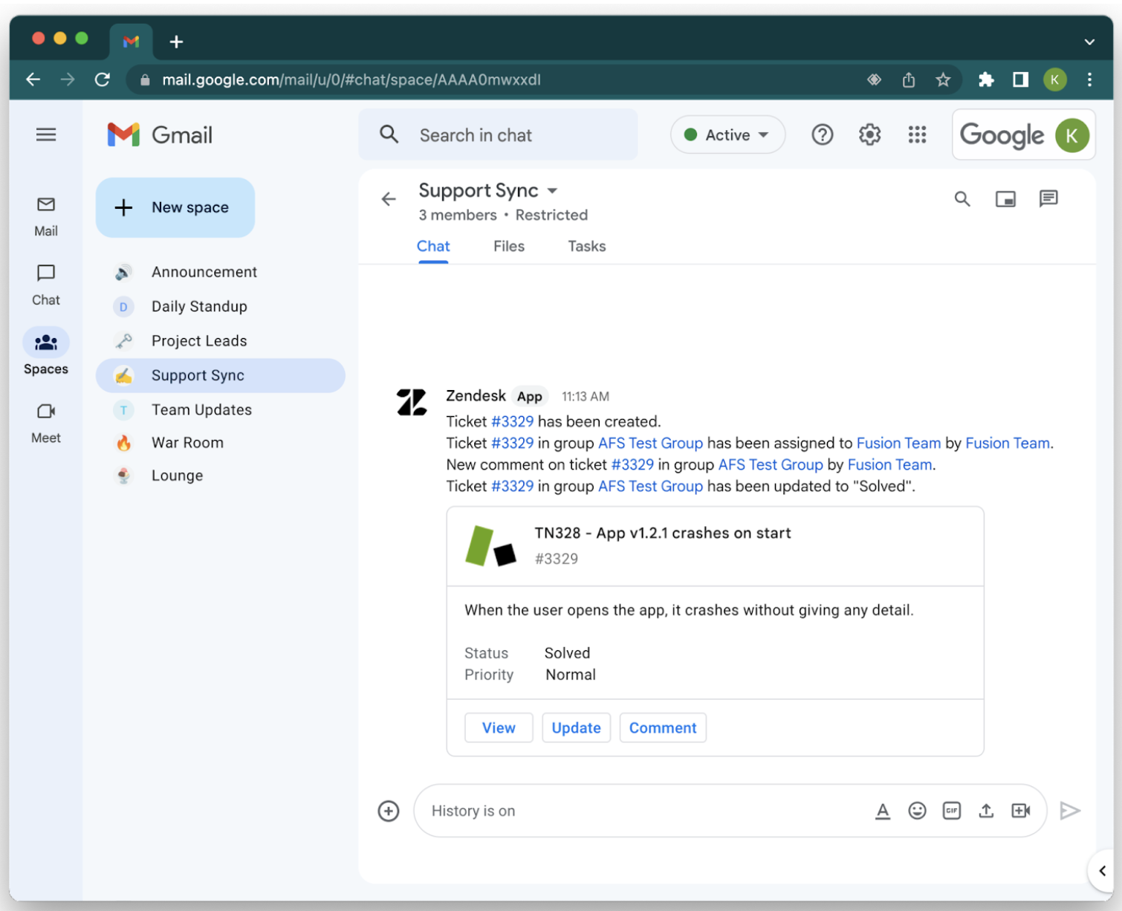Search within the Support Sync space
Image resolution: width=1122 pixels, height=911 pixels.
962,199
